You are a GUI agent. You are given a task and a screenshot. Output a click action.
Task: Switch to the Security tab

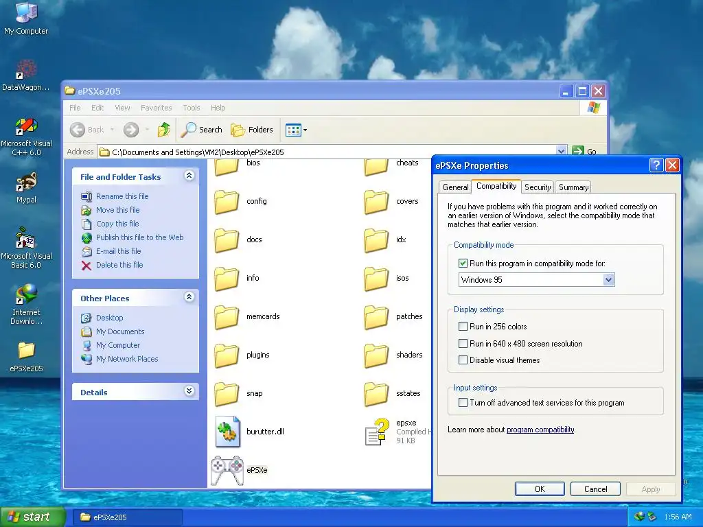point(538,187)
